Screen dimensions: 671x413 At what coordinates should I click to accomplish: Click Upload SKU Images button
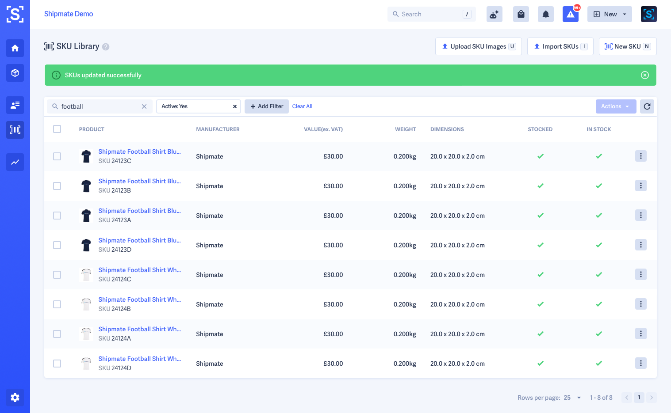click(479, 46)
